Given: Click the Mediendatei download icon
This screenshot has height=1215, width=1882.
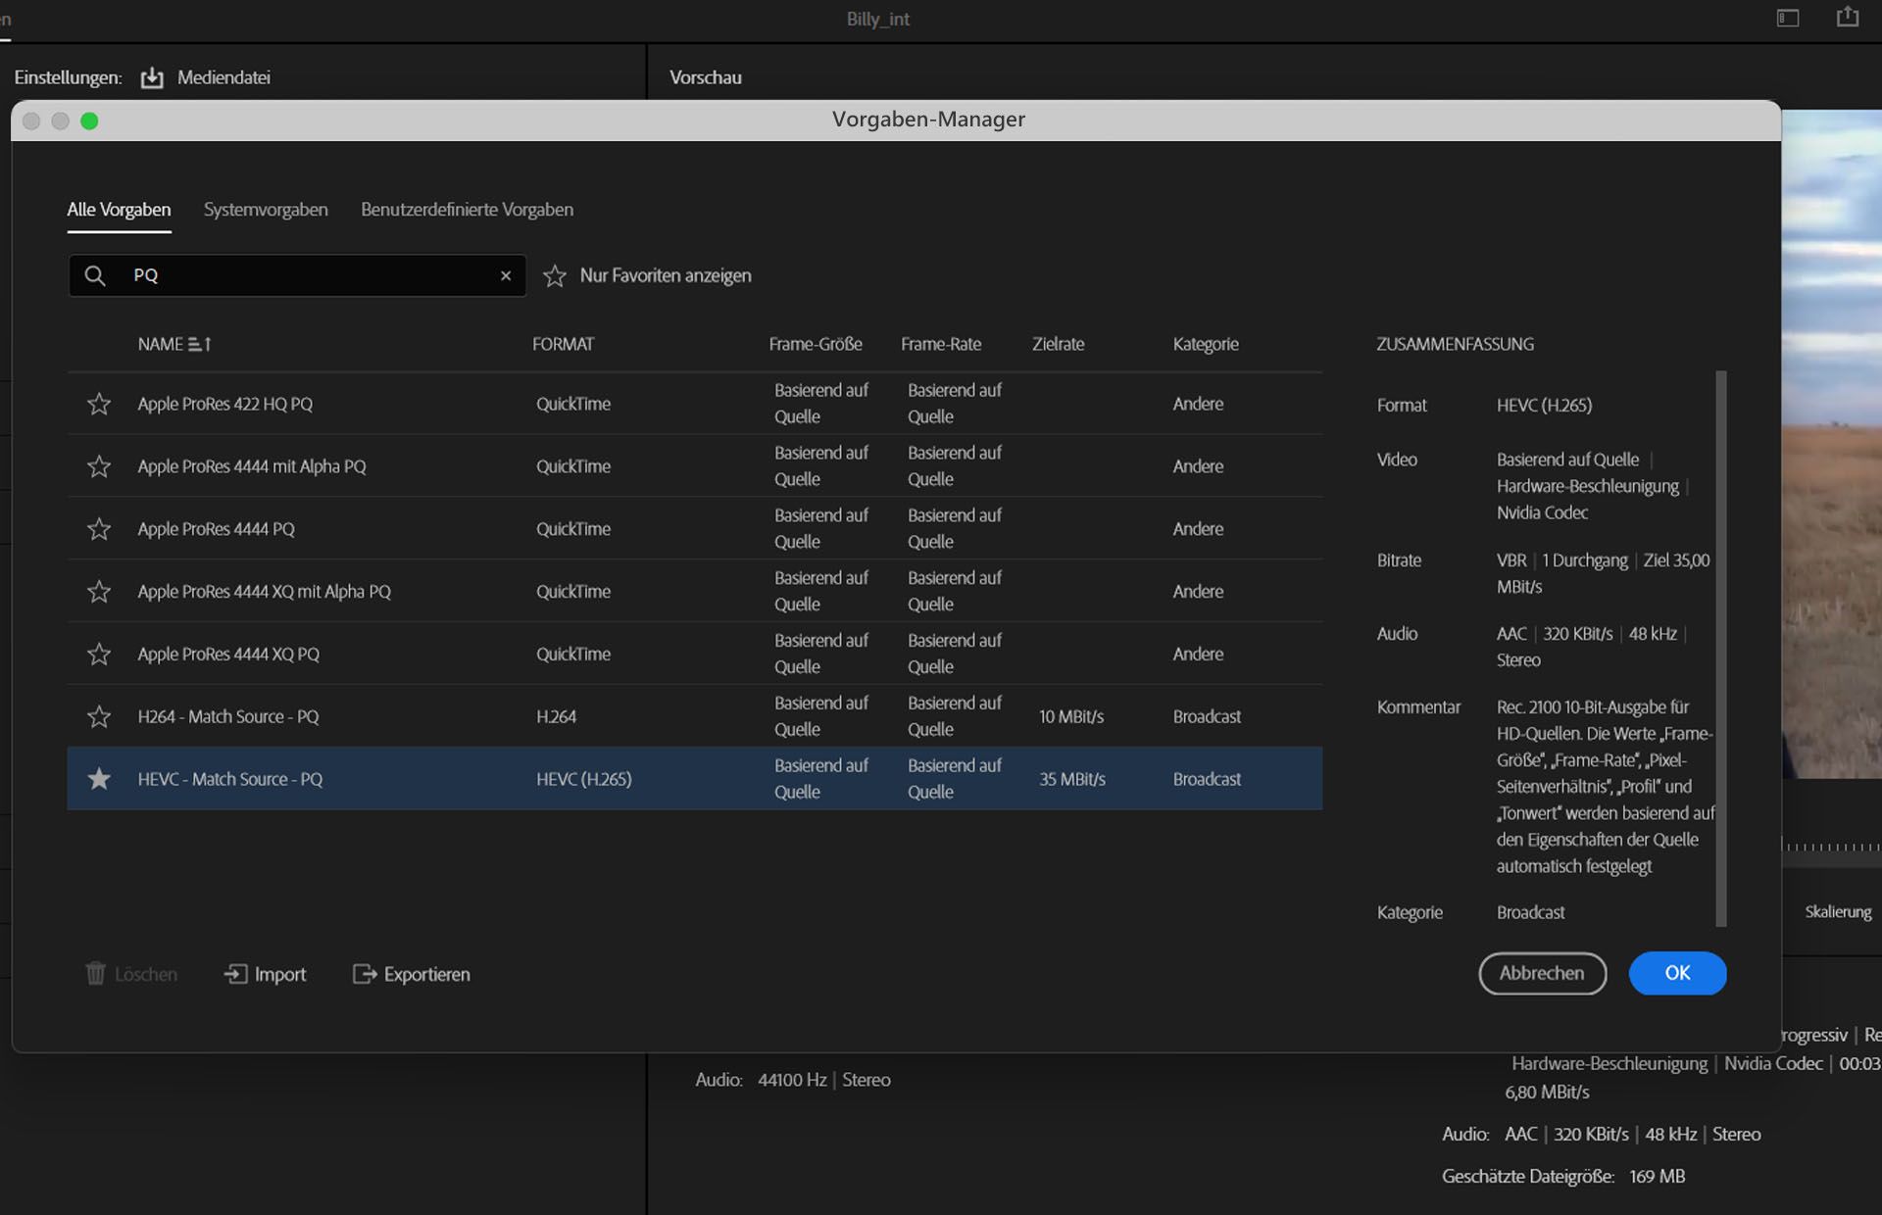Looking at the screenshot, I should [x=152, y=77].
